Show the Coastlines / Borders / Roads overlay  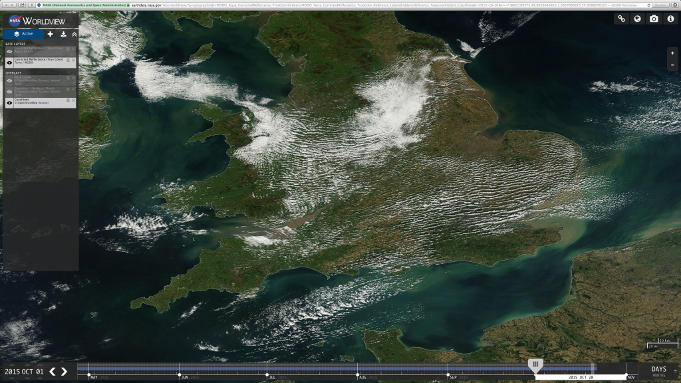click(x=9, y=92)
